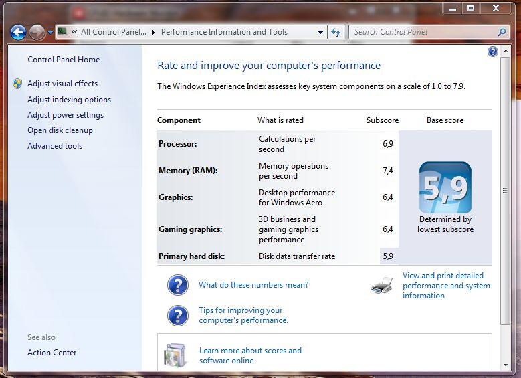Open Adjust visual effects
The width and height of the screenshot is (521, 378).
[x=62, y=84]
